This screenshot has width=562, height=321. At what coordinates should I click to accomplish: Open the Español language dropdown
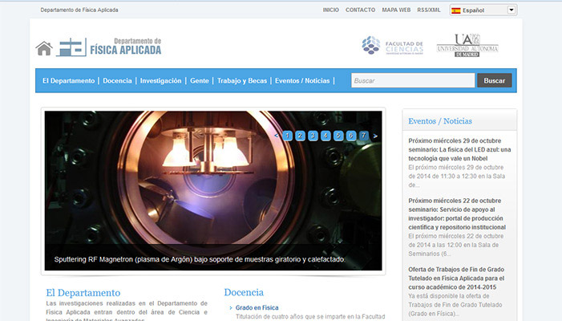pos(483,10)
